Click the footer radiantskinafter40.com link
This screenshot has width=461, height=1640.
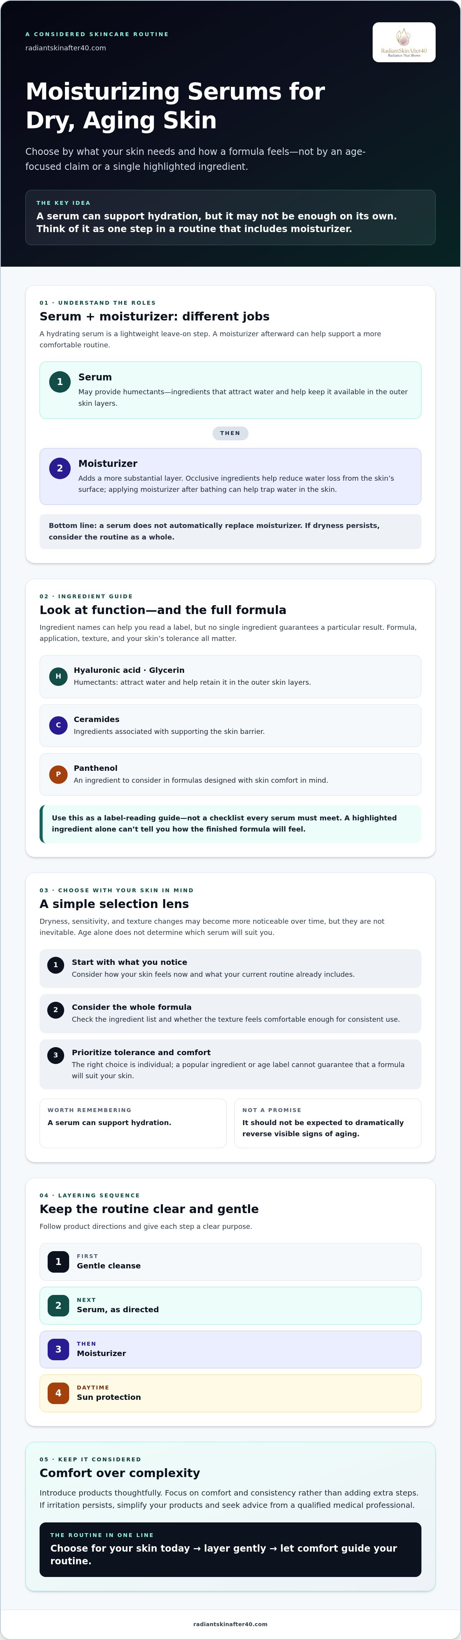click(x=230, y=1624)
